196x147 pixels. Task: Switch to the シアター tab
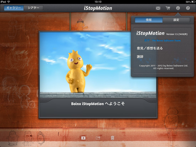pos(33,8)
